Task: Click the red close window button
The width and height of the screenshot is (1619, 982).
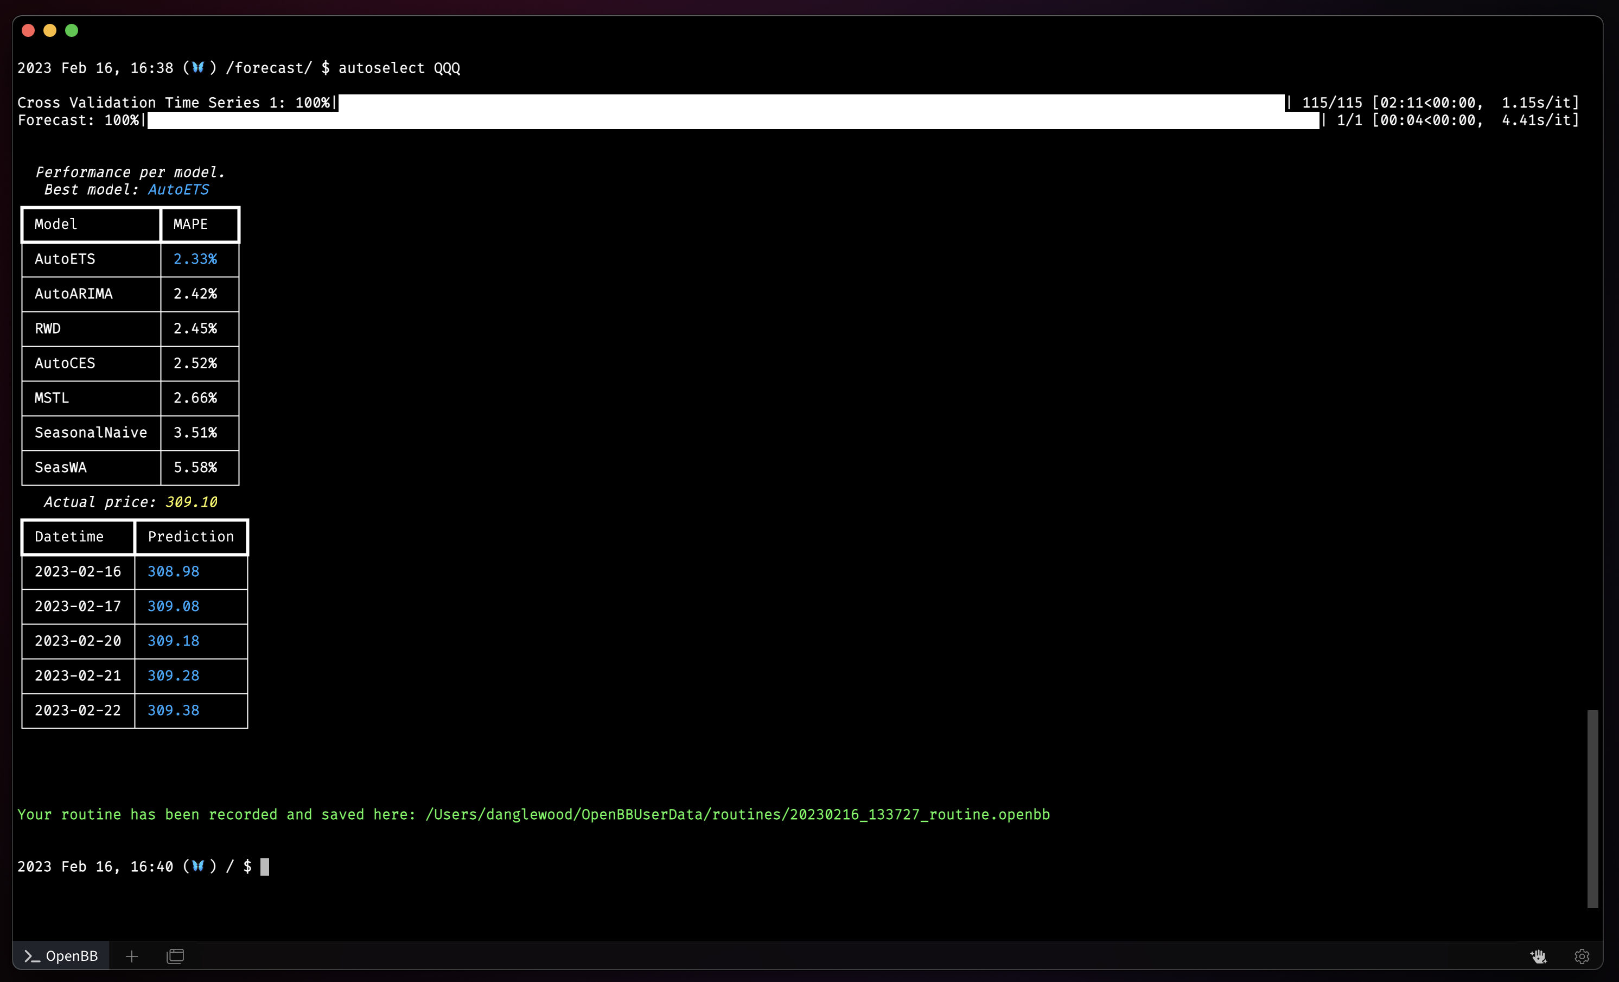Action: (x=28, y=30)
